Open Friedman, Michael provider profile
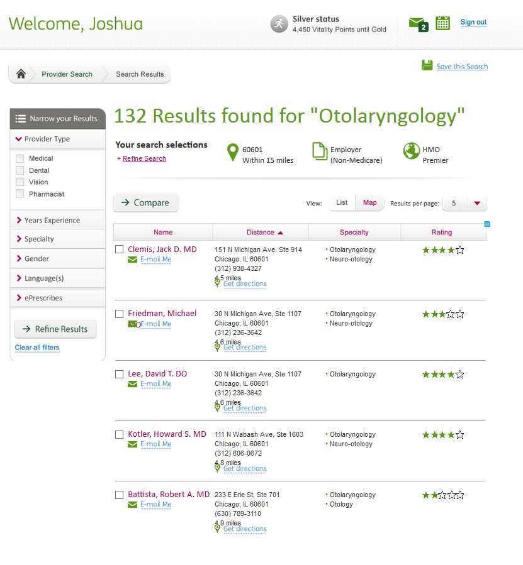This screenshot has height=565, width=523. click(x=162, y=314)
